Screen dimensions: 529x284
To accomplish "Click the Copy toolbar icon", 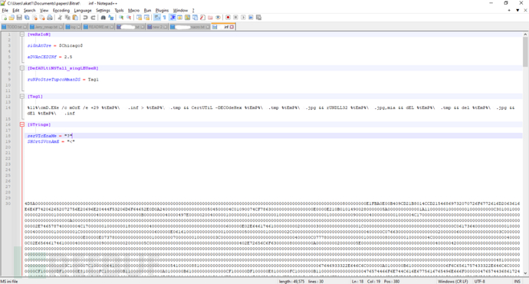I will [x=67, y=18].
